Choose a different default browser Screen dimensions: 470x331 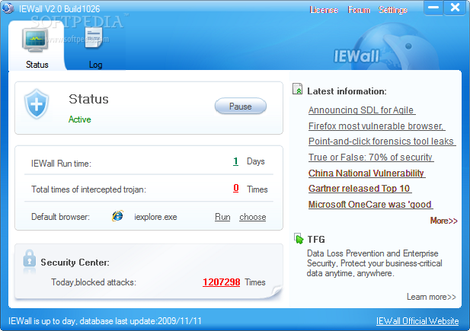pos(253,217)
